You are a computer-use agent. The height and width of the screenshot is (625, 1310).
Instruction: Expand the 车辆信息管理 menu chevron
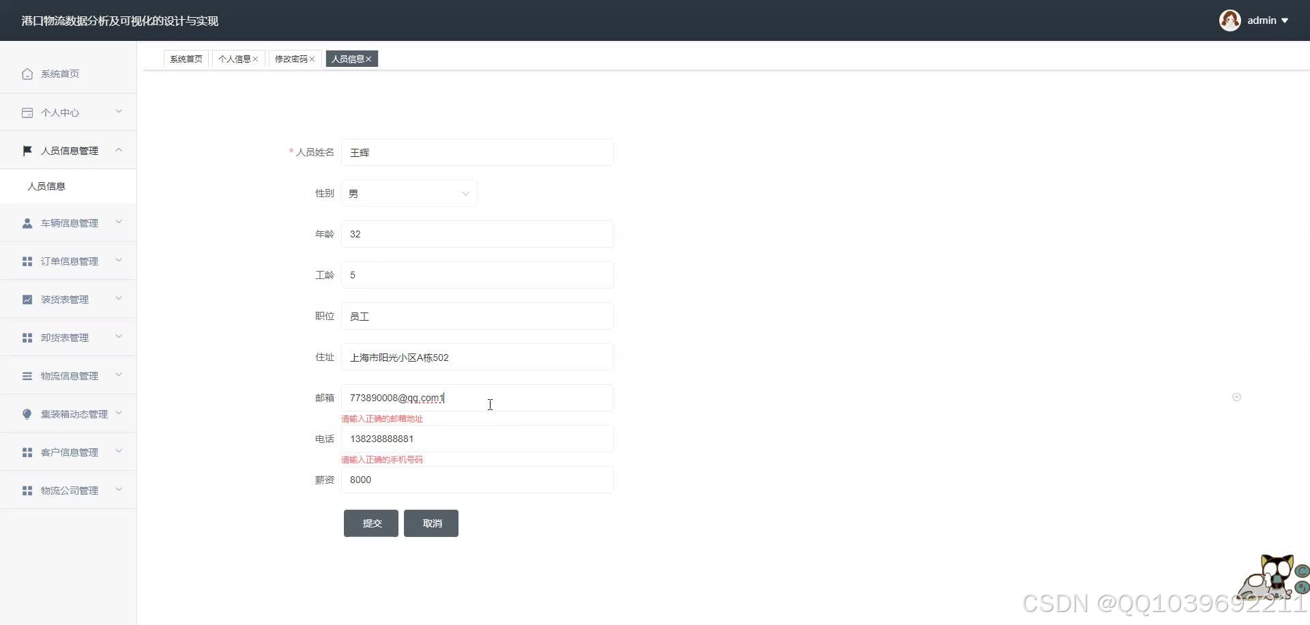119,222
